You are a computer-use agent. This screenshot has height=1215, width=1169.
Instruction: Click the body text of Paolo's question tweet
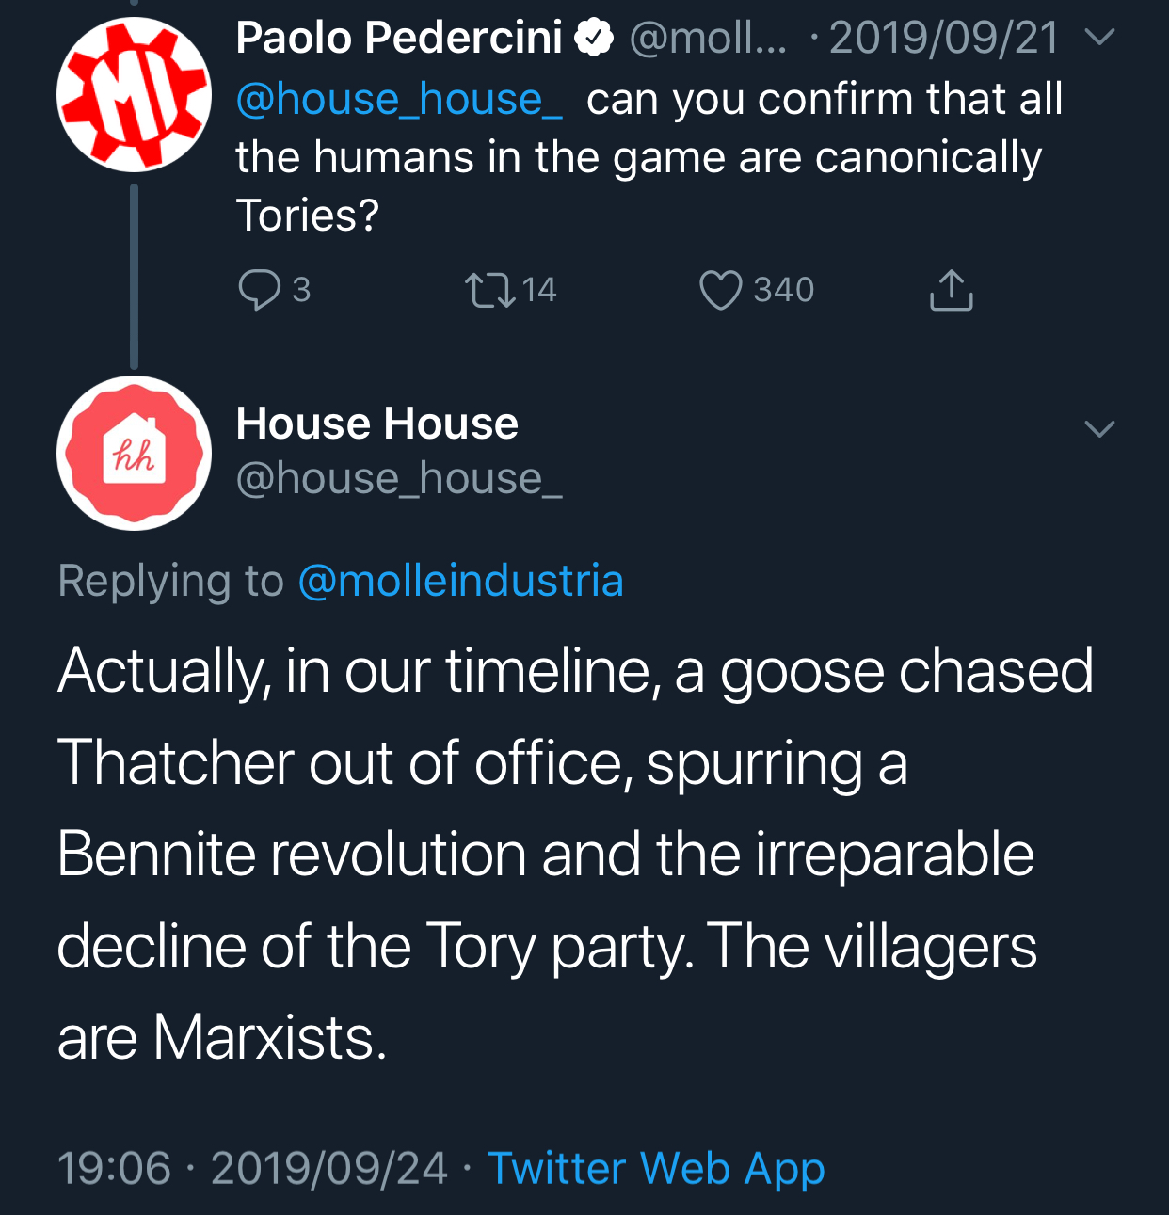(640, 157)
